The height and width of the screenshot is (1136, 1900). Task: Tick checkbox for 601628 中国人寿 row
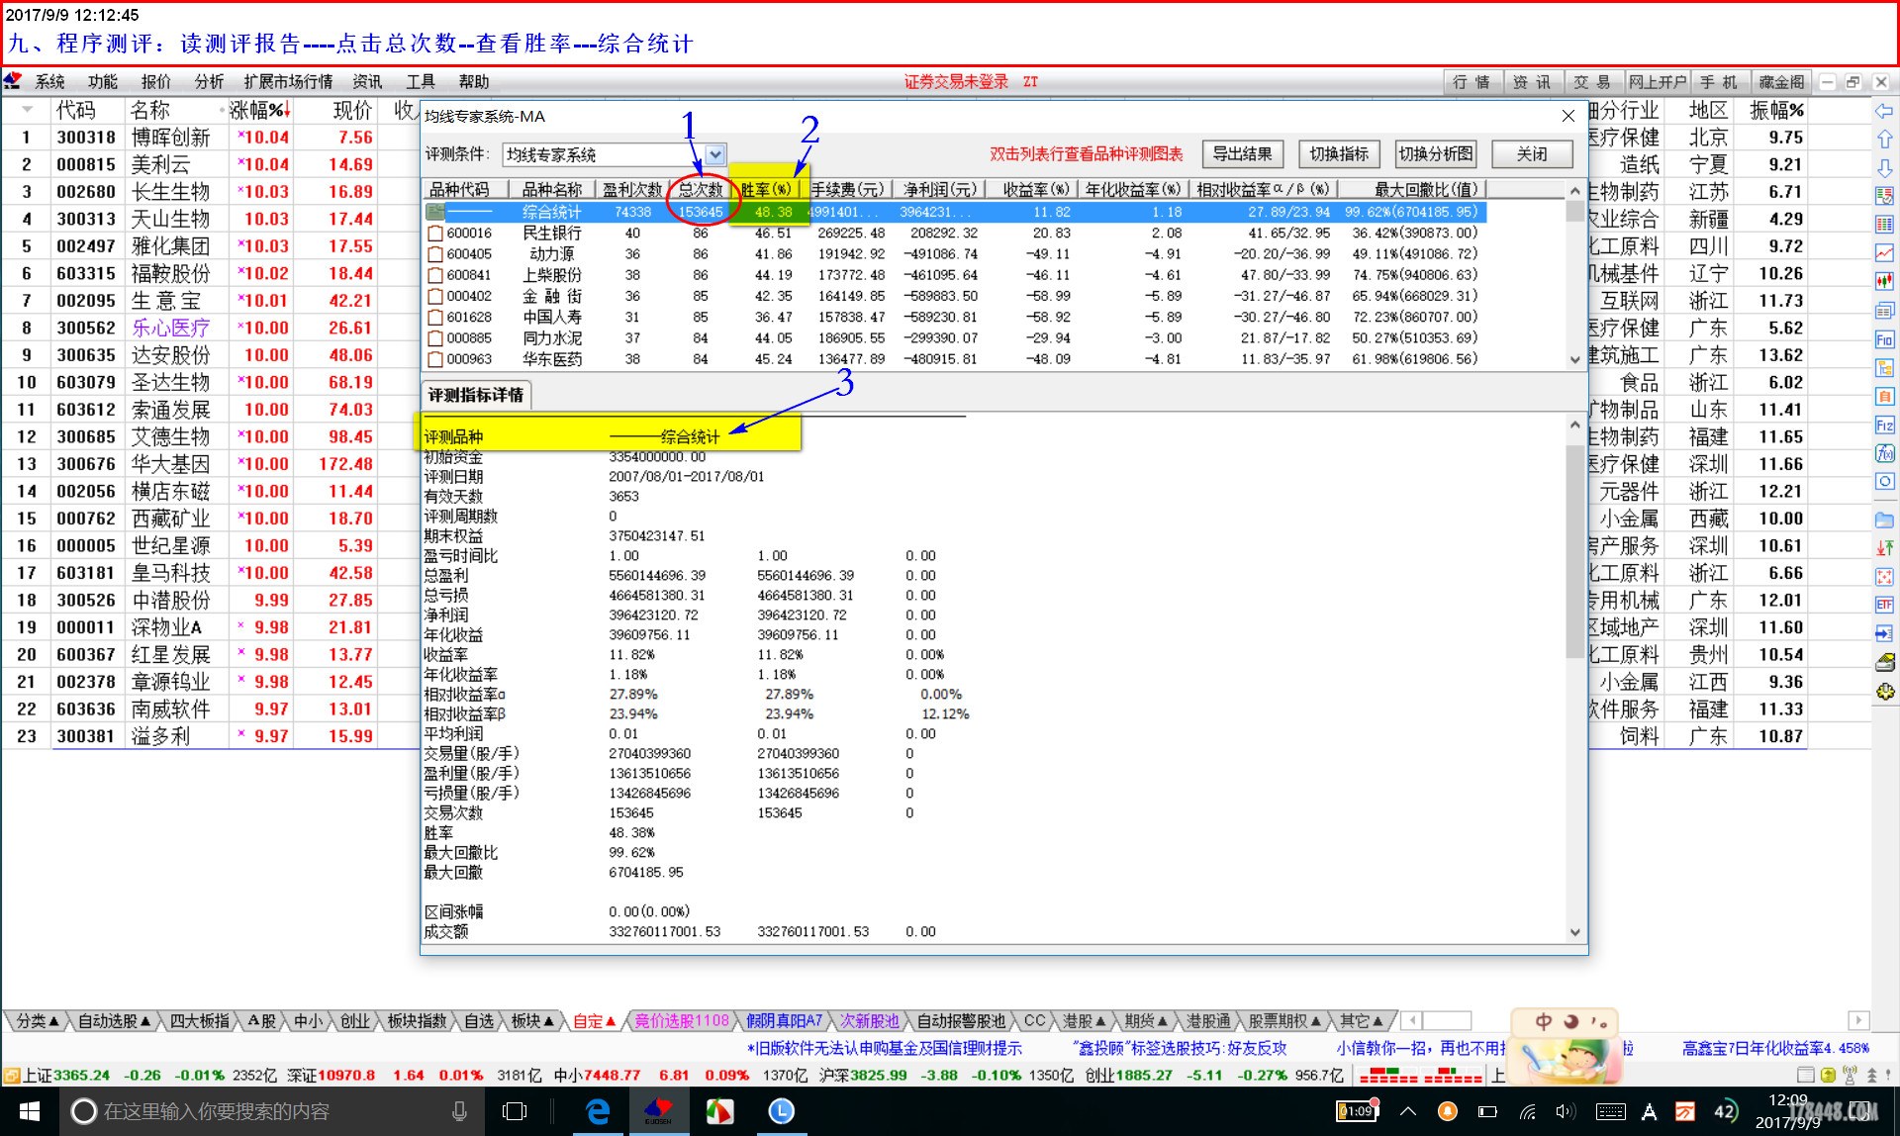click(x=434, y=317)
